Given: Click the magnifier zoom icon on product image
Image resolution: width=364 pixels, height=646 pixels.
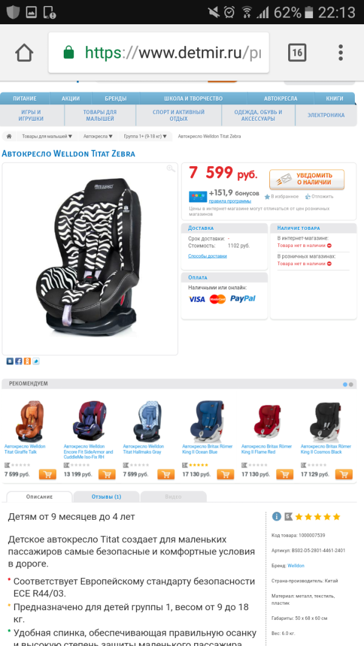Looking at the screenshot, I should pyautogui.click(x=170, y=169).
